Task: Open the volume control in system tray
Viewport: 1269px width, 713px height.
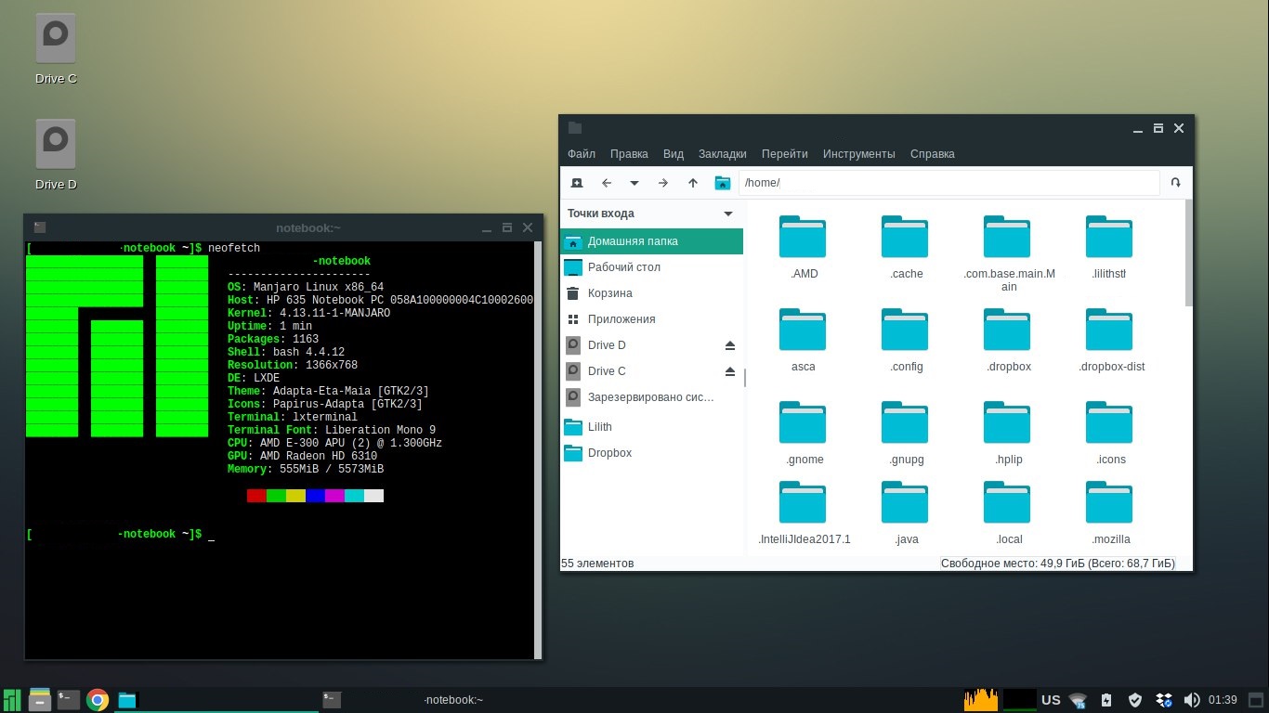Action: coord(1191,700)
